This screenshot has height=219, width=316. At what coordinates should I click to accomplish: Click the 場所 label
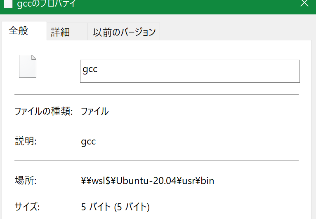(26, 180)
